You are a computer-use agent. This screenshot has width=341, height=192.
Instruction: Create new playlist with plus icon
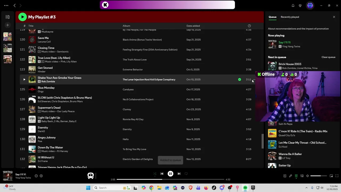(7, 25)
